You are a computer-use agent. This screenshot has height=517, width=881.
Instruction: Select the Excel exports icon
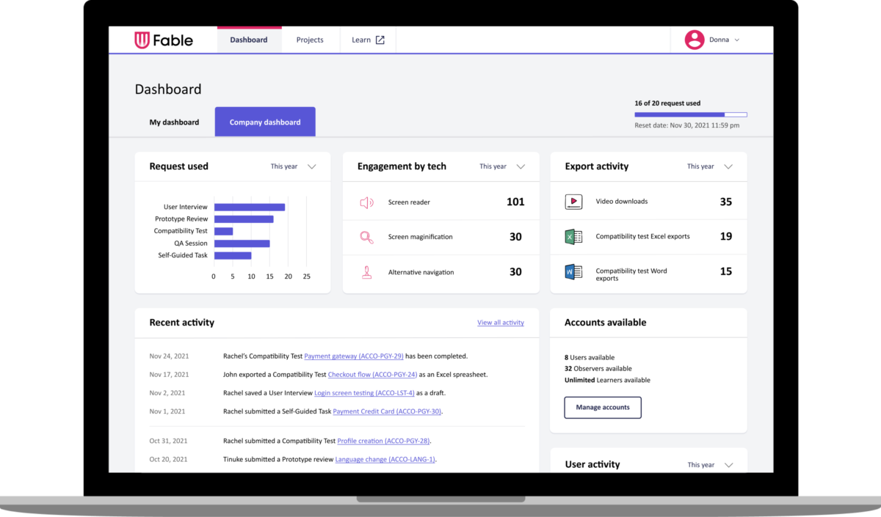(574, 237)
